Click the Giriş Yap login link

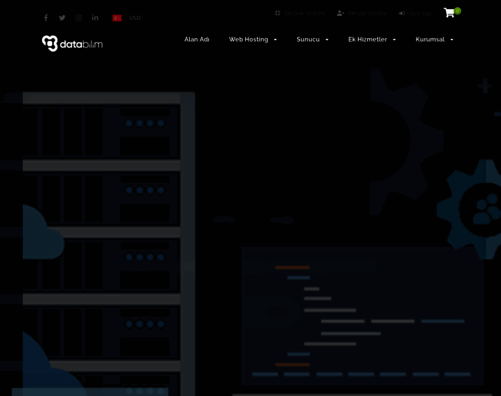click(421, 13)
